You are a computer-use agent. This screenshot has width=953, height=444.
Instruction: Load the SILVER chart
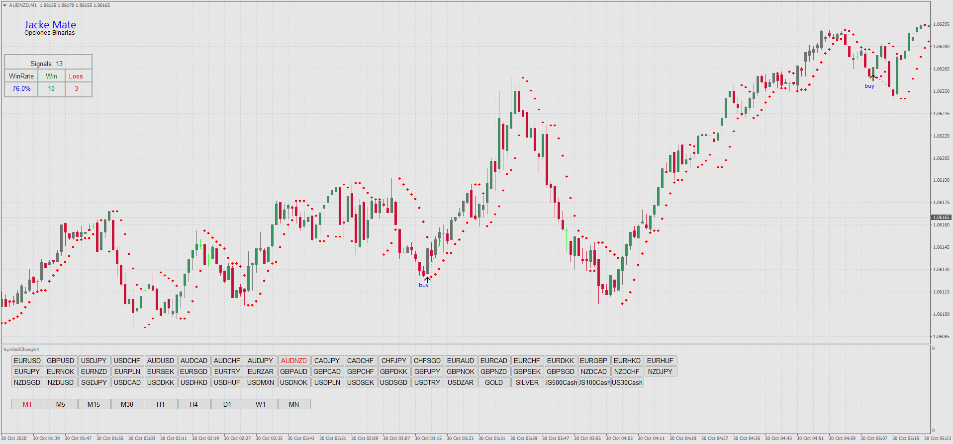point(527,382)
